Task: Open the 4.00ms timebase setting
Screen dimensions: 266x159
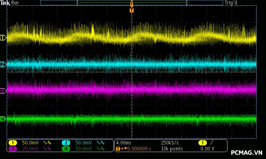Action: (124, 143)
